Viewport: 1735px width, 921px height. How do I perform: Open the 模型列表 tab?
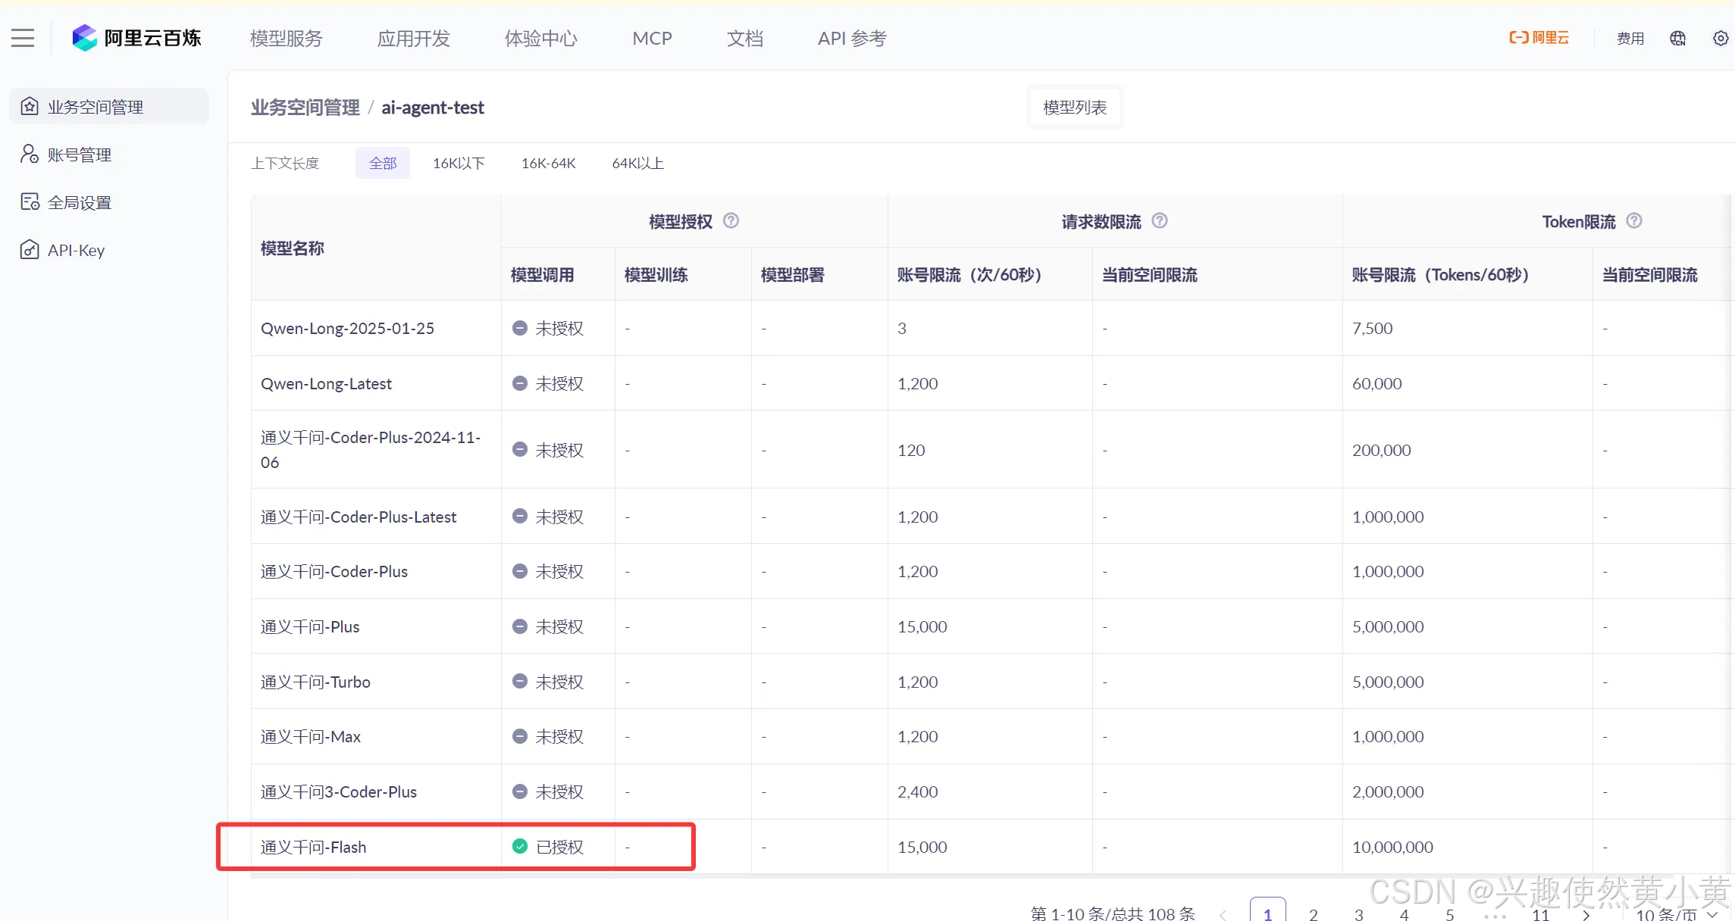click(1075, 108)
